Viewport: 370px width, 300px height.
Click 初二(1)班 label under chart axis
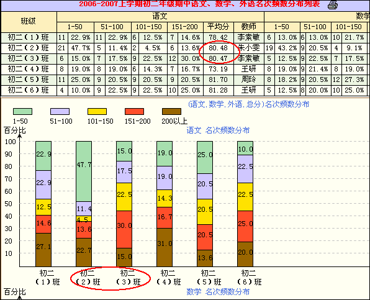(x=47, y=278)
